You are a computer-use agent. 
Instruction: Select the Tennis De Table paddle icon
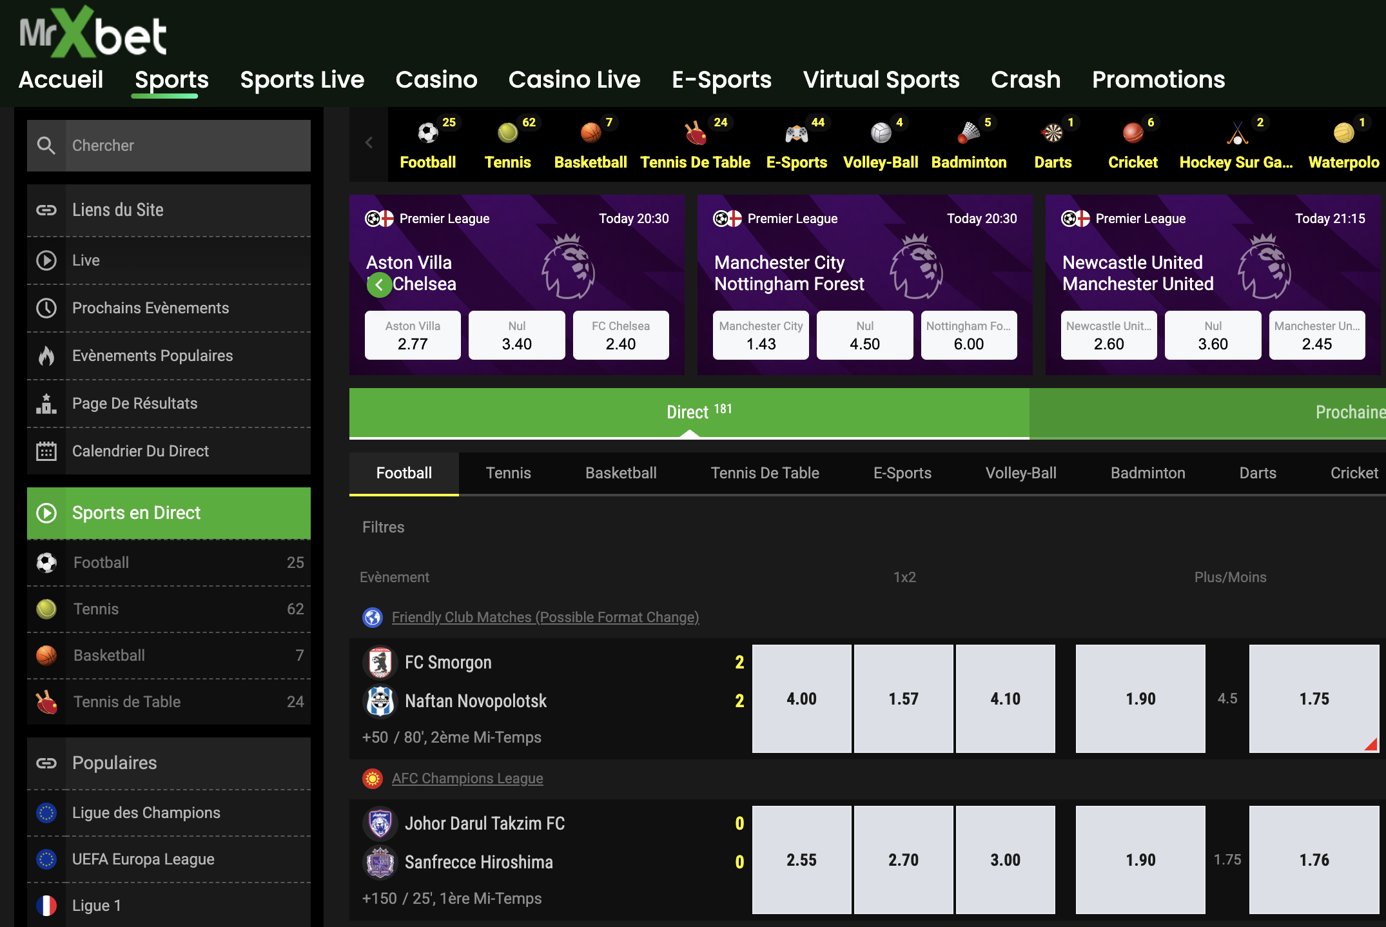695,133
